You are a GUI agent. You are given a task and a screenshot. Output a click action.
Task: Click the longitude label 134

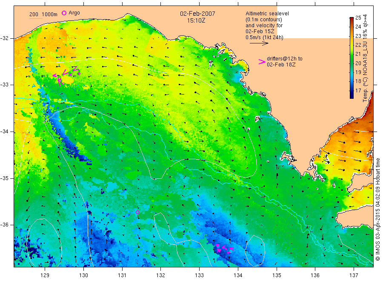[238, 275]
